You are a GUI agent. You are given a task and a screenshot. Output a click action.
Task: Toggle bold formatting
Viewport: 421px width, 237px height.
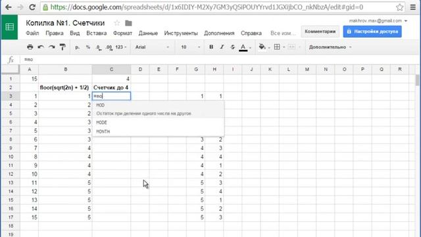(x=211, y=47)
